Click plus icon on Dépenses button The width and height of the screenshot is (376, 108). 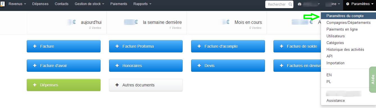[x=35, y=85]
